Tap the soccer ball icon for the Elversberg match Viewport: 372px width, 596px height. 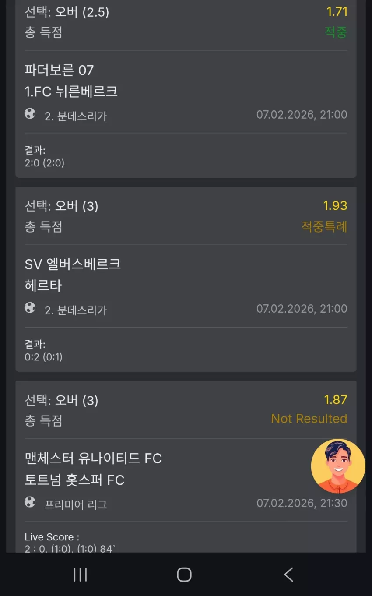pos(30,308)
